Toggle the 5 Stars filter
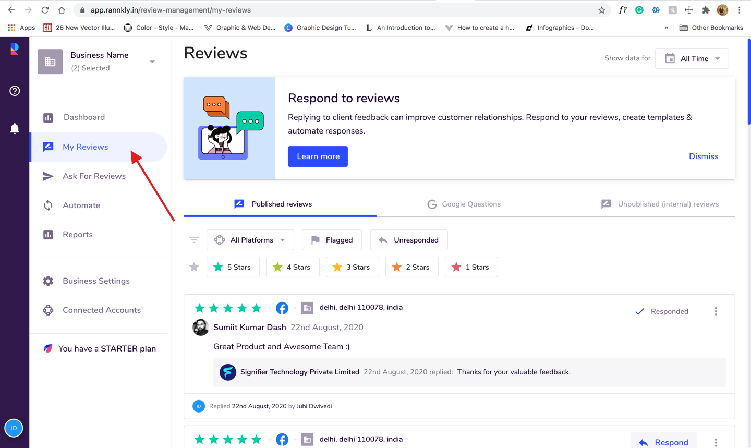Screen dimensions: 751x448 click(233, 267)
